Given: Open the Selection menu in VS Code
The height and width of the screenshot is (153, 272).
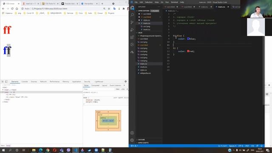Looking at the screenshot, I should tap(148, 2).
